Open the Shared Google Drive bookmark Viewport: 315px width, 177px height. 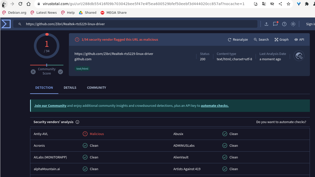[87, 12]
